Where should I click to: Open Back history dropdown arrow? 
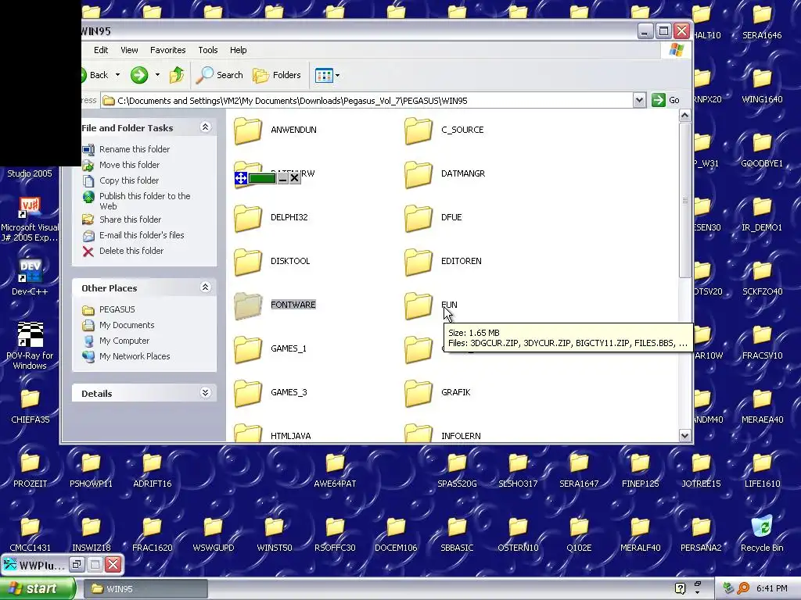[x=117, y=75]
